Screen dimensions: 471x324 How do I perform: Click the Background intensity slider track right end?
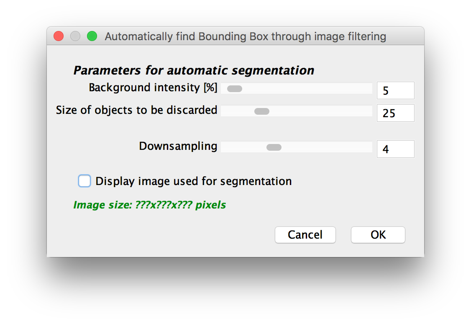tap(368, 89)
